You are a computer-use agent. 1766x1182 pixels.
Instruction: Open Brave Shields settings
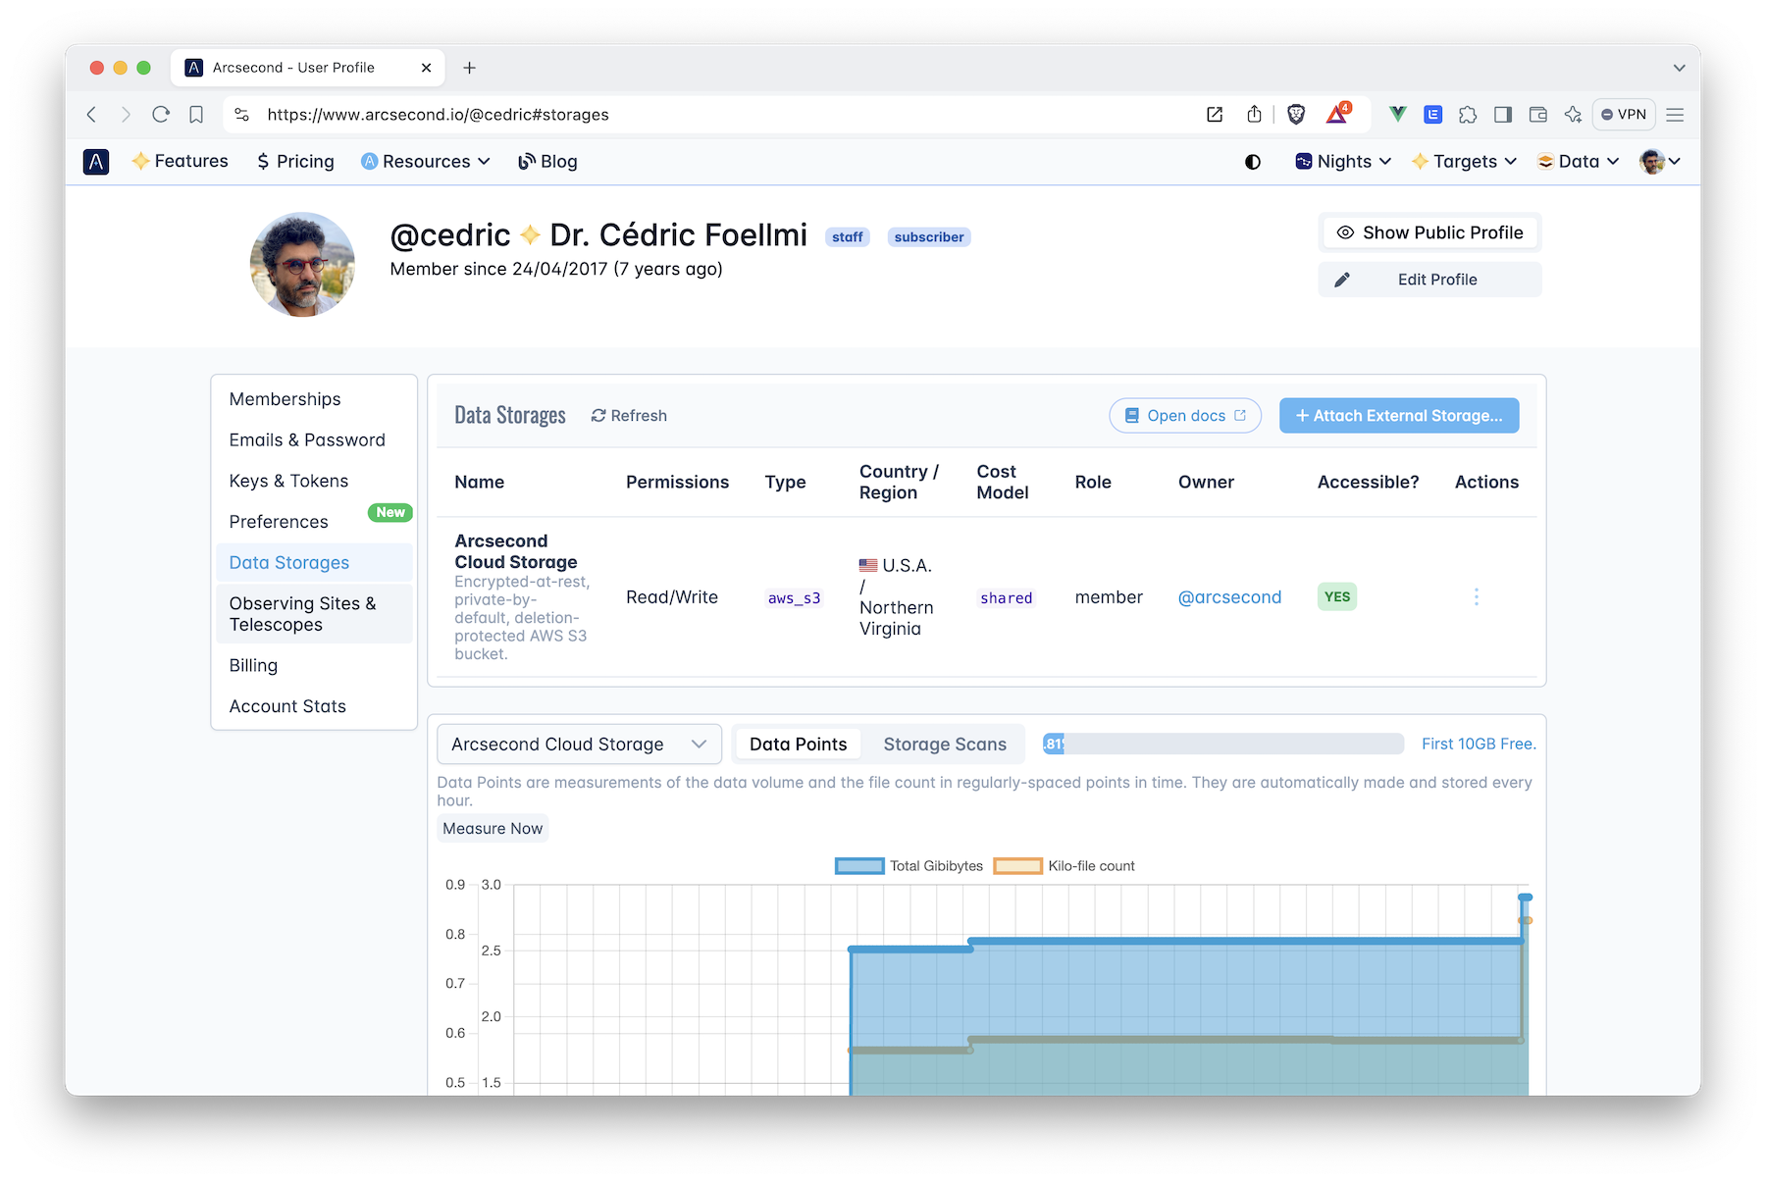tap(1295, 114)
